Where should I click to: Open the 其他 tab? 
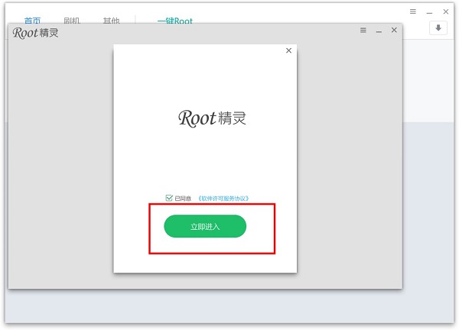tap(111, 21)
